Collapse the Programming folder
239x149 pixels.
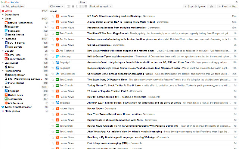click(3, 71)
